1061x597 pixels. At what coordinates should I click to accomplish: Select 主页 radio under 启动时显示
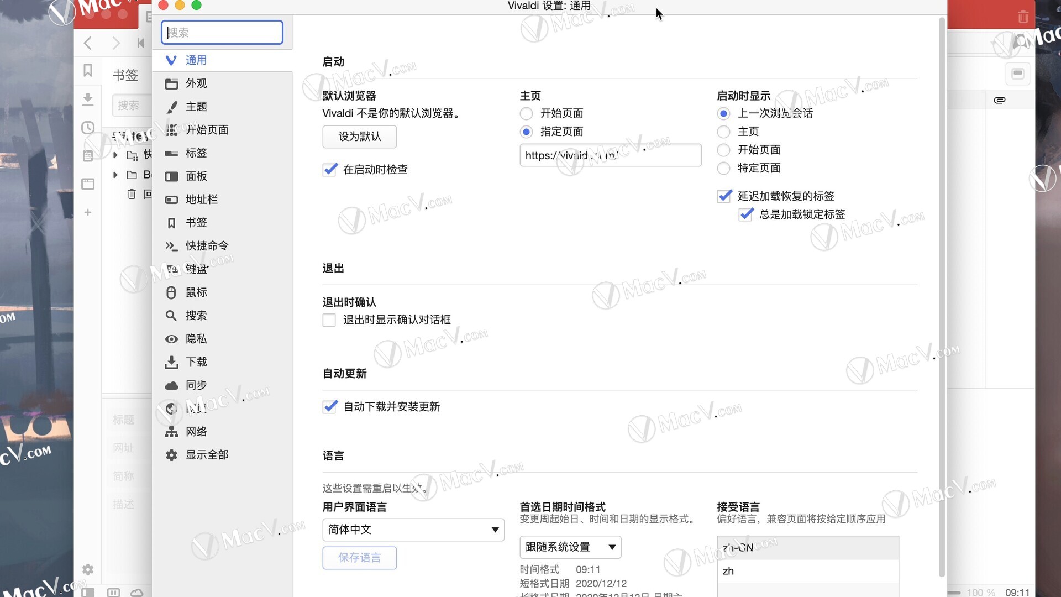pyautogui.click(x=723, y=132)
